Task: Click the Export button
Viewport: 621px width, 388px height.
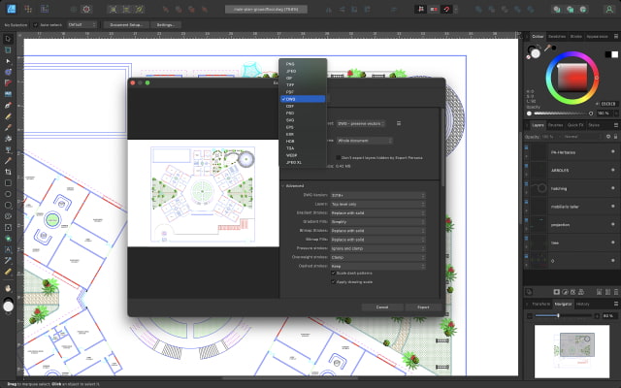Action: (x=422, y=306)
